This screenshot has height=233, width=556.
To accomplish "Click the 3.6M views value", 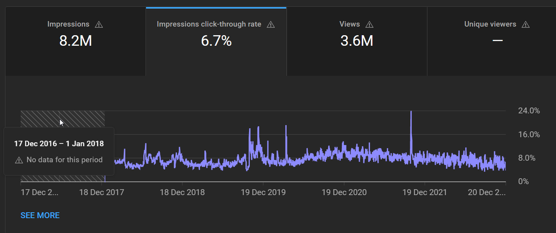I will [357, 41].
